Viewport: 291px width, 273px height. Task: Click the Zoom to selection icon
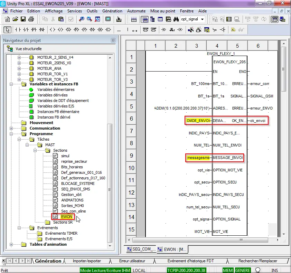point(97,19)
